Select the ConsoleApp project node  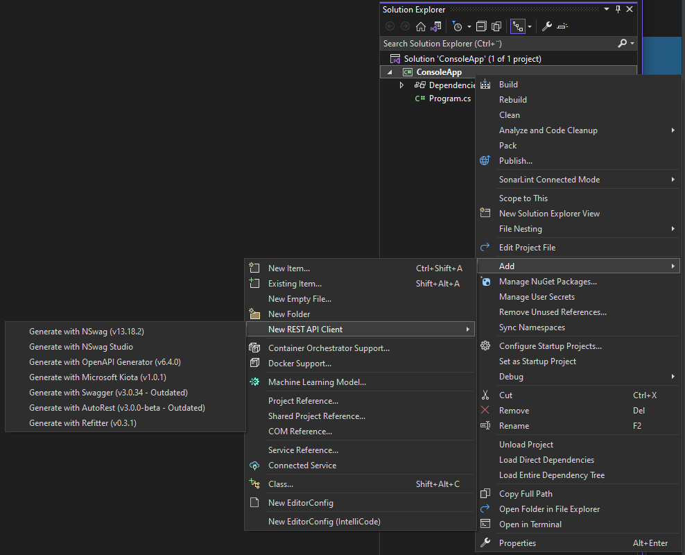pyautogui.click(x=439, y=72)
